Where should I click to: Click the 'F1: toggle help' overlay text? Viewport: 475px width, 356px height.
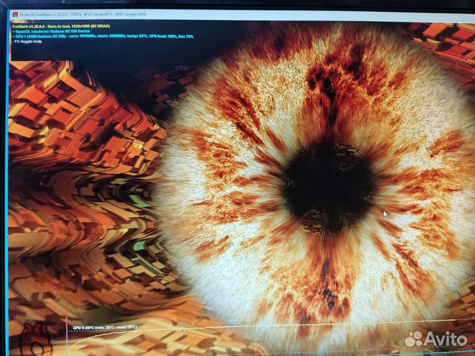coord(27,42)
